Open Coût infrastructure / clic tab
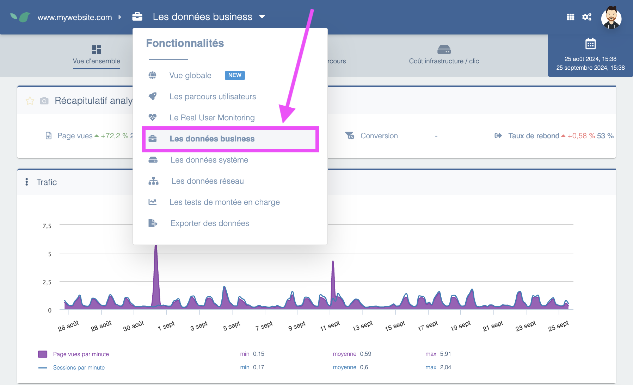Image resolution: width=633 pixels, height=385 pixels. (x=444, y=55)
